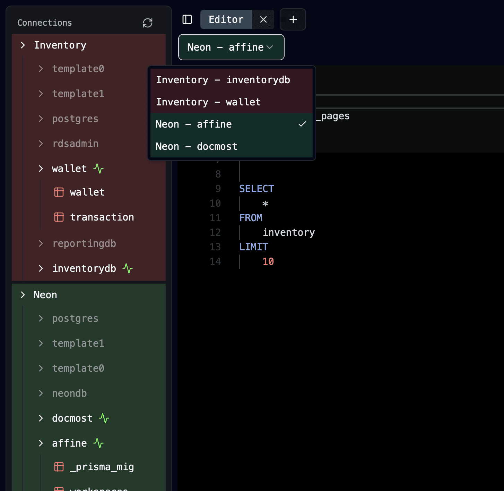Viewport: 504px width, 491px height.
Task: Click the wallet table icon
Action: click(59, 192)
